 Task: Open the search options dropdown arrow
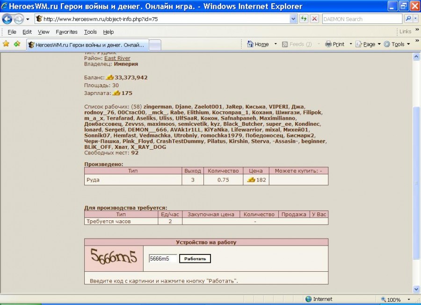pyautogui.click(x=416, y=19)
